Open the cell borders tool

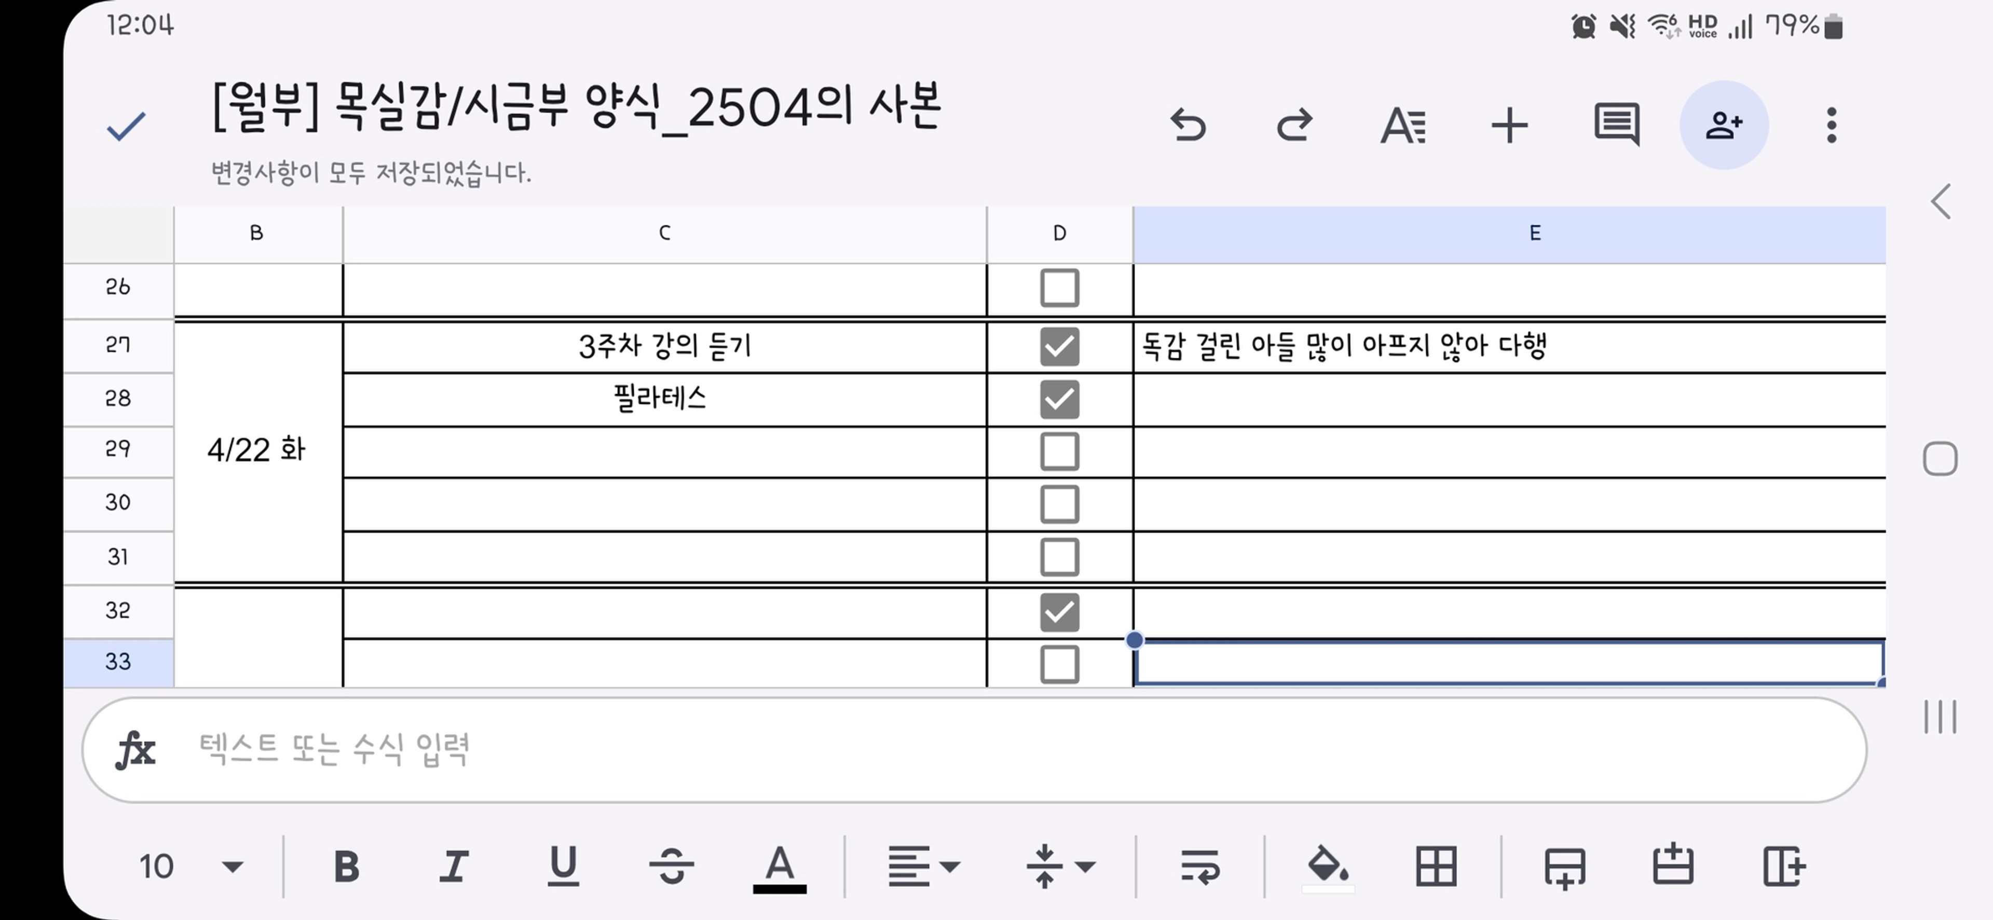coord(1436,866)
